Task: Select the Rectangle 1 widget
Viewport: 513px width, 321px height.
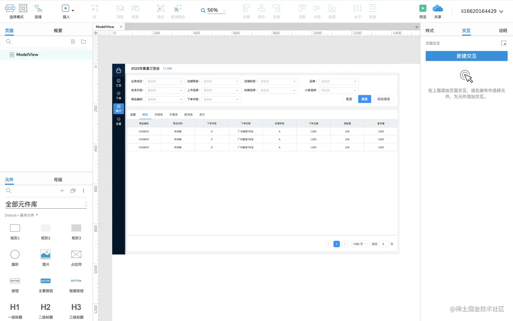Action: [15, 228]
